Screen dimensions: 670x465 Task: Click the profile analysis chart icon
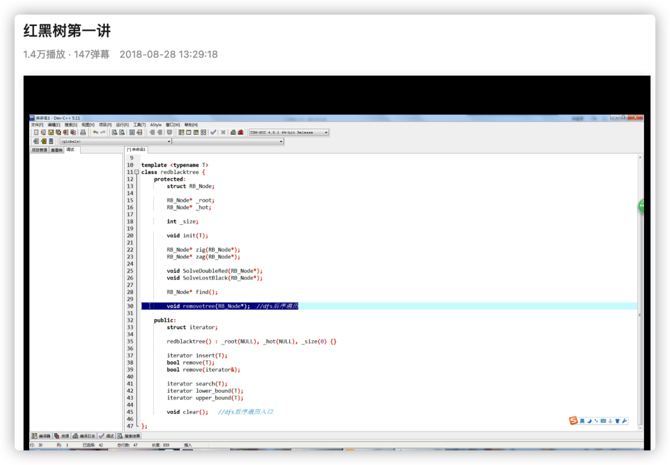233,133
